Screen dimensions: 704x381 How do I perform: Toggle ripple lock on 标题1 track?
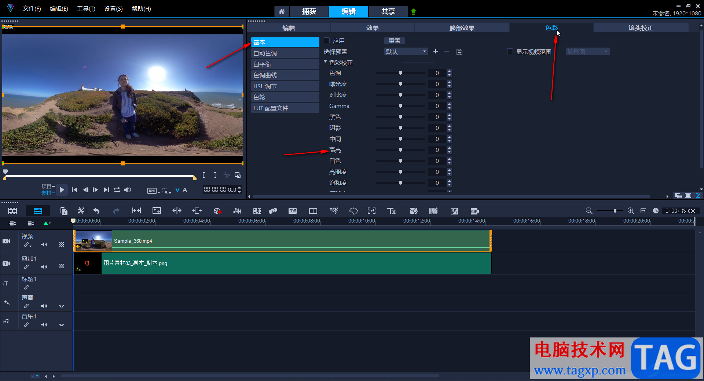pos(26,287)
